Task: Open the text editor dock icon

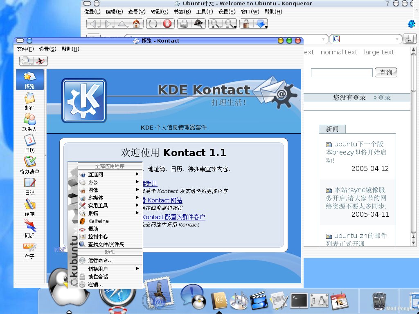Action: tap(279, 301)
